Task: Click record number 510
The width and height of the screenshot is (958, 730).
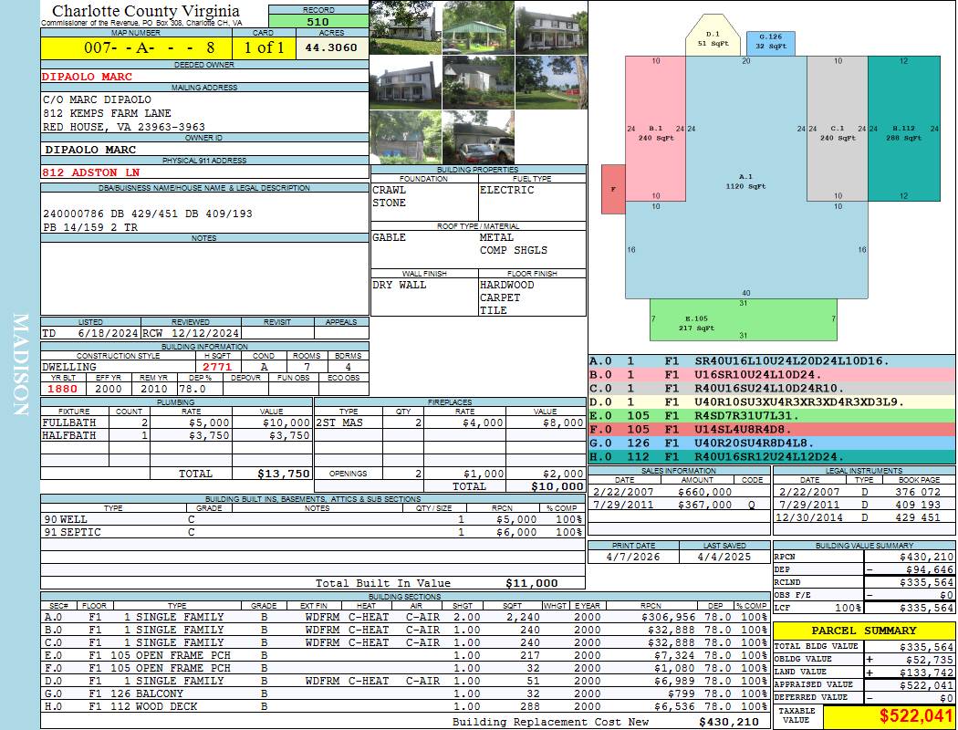Action: pyautogui.click(x=318, y=21)
